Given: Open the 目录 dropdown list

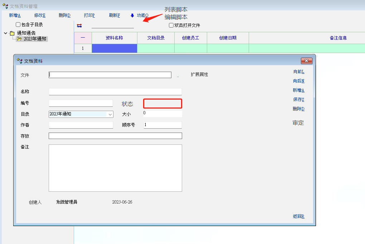Looking at the screenshot, I should [x=110, y=114].
